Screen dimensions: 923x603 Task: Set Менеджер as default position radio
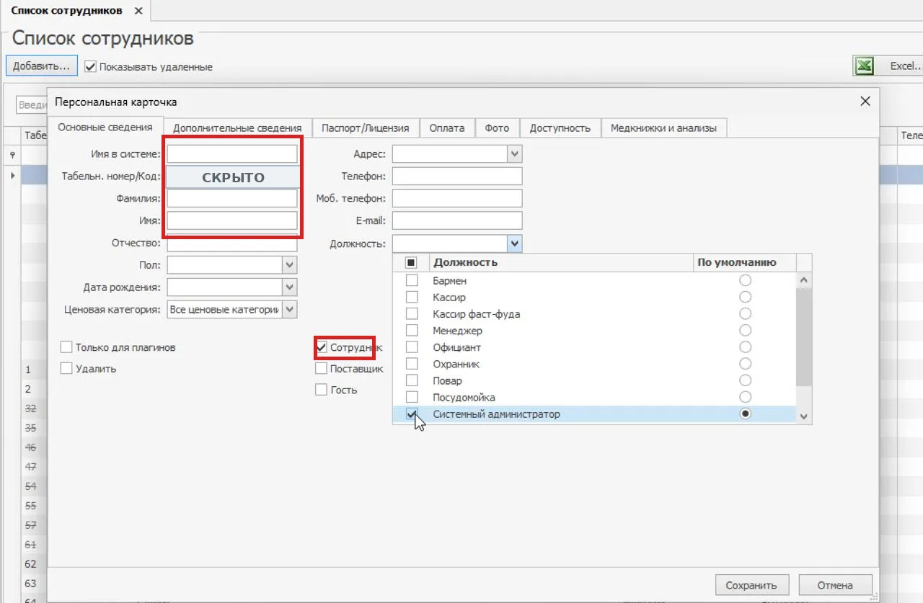click(746, 331)
